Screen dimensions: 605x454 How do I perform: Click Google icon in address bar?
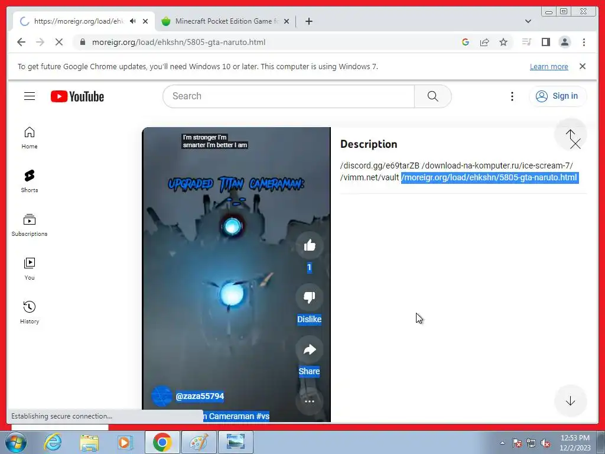pyautogui.click(x=466, y=42)
